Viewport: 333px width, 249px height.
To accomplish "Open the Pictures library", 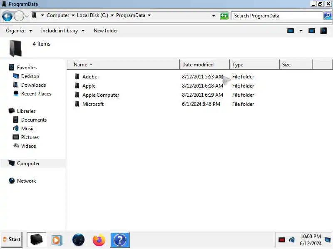I will (x=30, y=137).
